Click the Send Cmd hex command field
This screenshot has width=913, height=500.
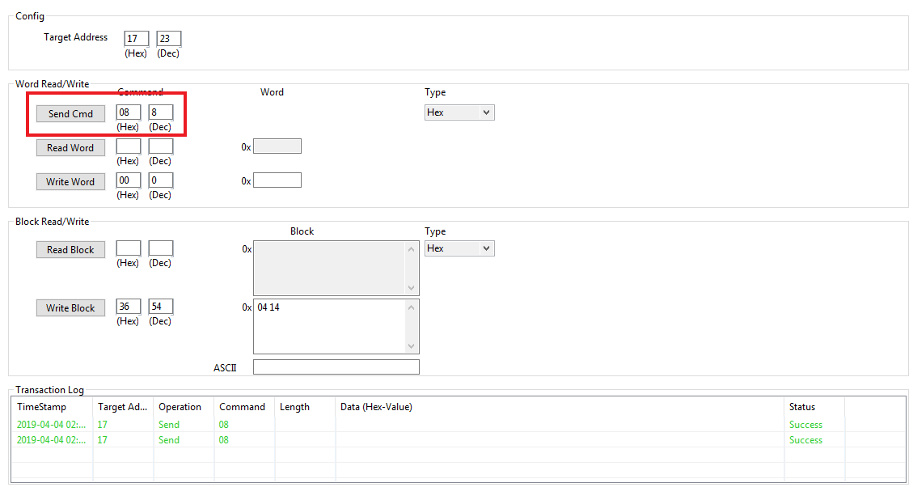tap(129, 112)
